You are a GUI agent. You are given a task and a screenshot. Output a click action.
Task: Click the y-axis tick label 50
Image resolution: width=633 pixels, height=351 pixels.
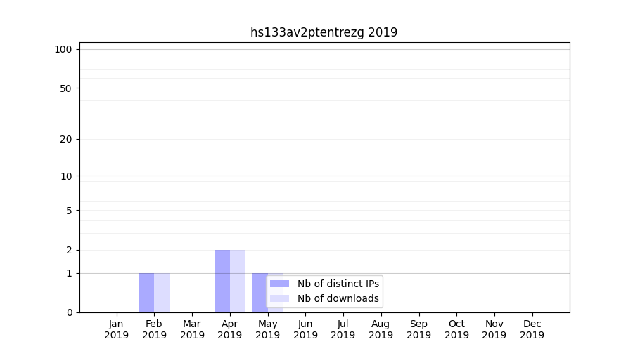66,88
